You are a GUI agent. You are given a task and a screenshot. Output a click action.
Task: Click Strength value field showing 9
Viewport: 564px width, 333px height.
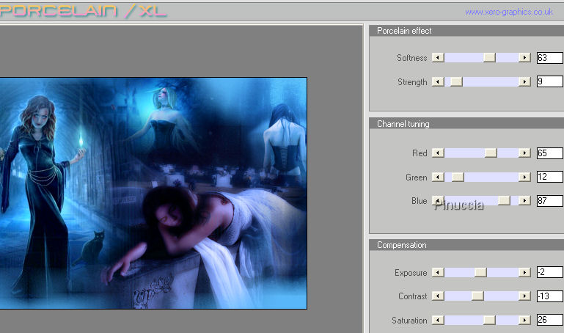tap(550, 81)
